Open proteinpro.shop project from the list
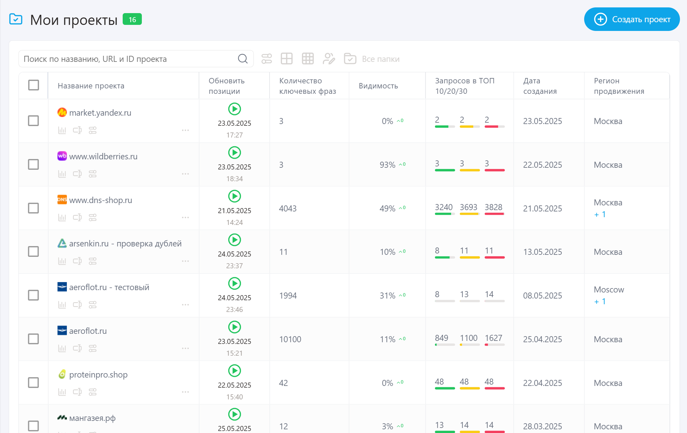687x433 pixels. pyautogui.click(x=98, y=374)
